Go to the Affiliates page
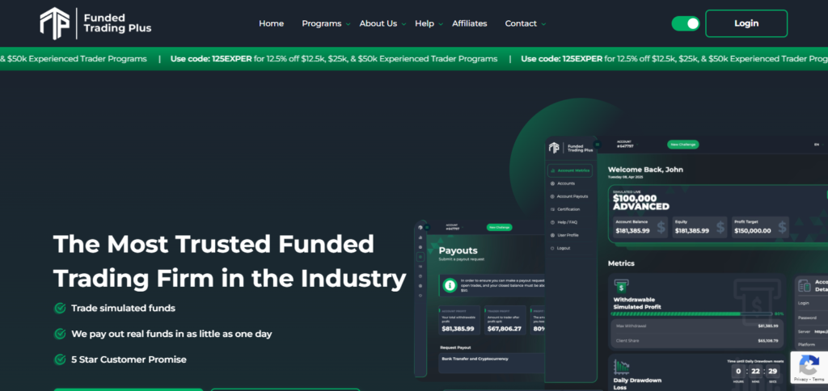Screen dimensions: 828x391 (x=470, y=23)
